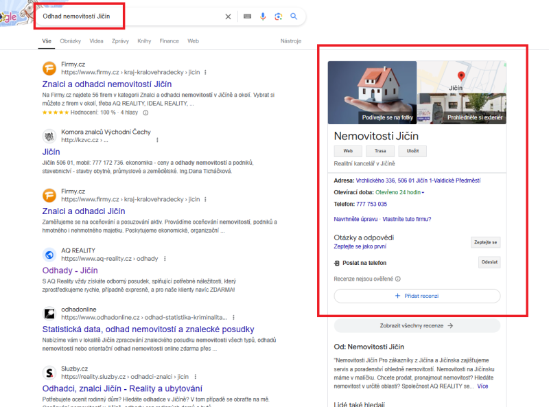Open the address Vrchlického 336 link
The width and height of the screenshot is (549, 407).
(418, 181)
